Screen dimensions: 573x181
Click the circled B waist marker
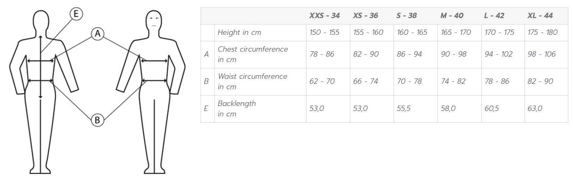pyautogui.click(x=97, y=120)
